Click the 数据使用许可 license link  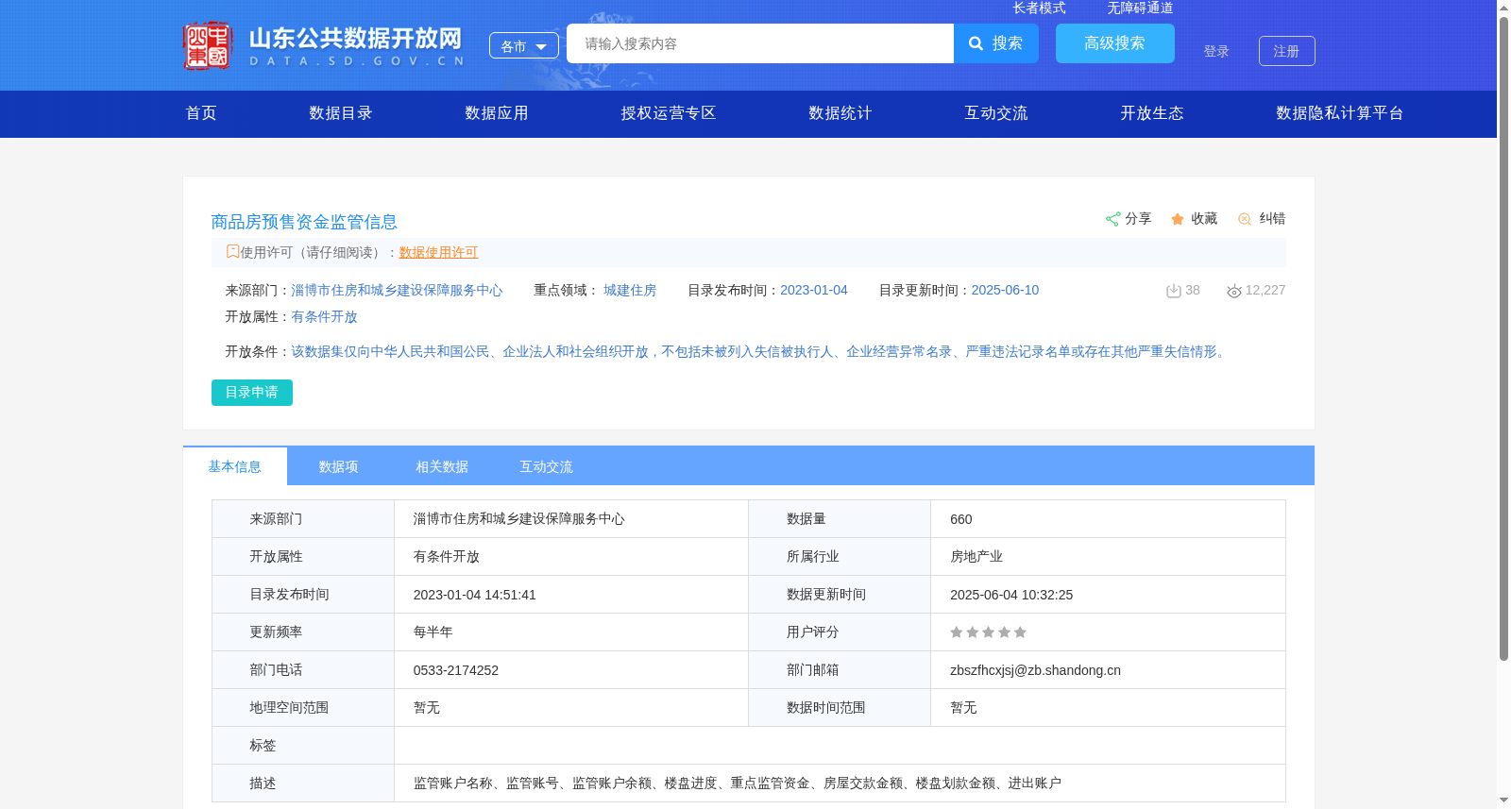[x=438, y=252]
